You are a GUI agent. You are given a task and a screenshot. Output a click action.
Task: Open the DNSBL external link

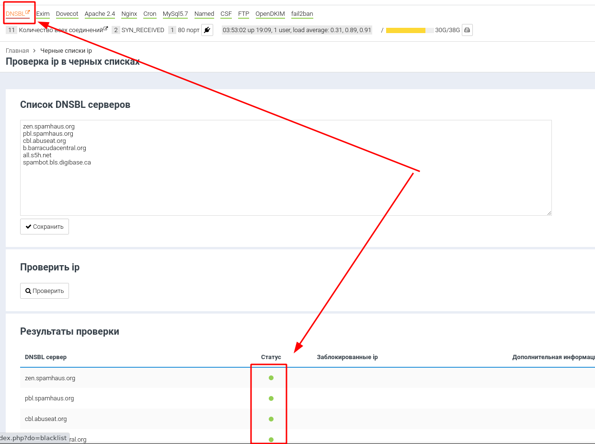18,14
